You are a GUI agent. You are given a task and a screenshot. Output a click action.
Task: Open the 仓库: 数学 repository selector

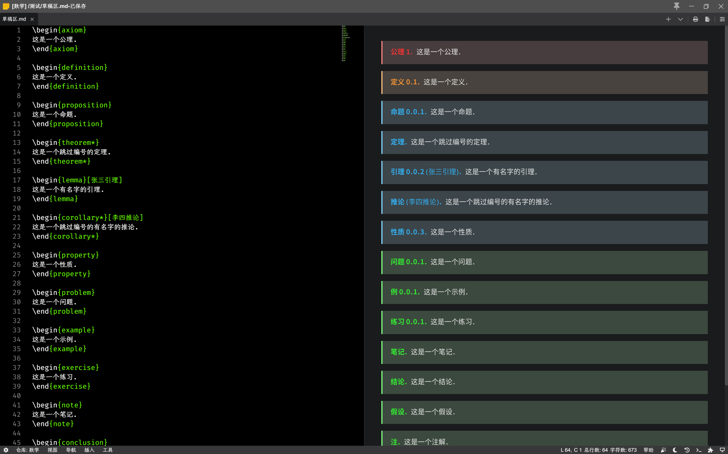click(27, 450)
